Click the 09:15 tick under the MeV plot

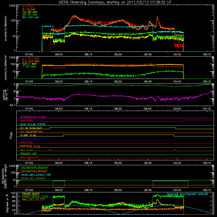[x=207, y=82]
